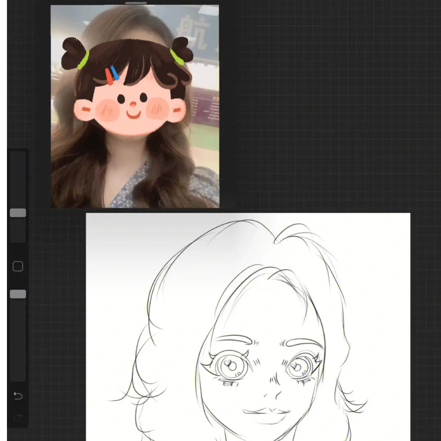Grab the reference window's top drag handle

(x=136, y=3)
